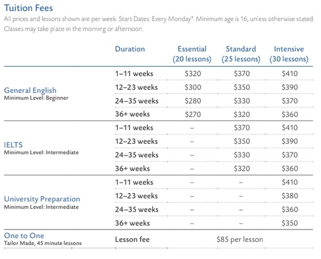Viewport: 321px width, 259px height.
Task: Select General English $320 Essential price
Action: pyautogui.click(x=193, y=73)
